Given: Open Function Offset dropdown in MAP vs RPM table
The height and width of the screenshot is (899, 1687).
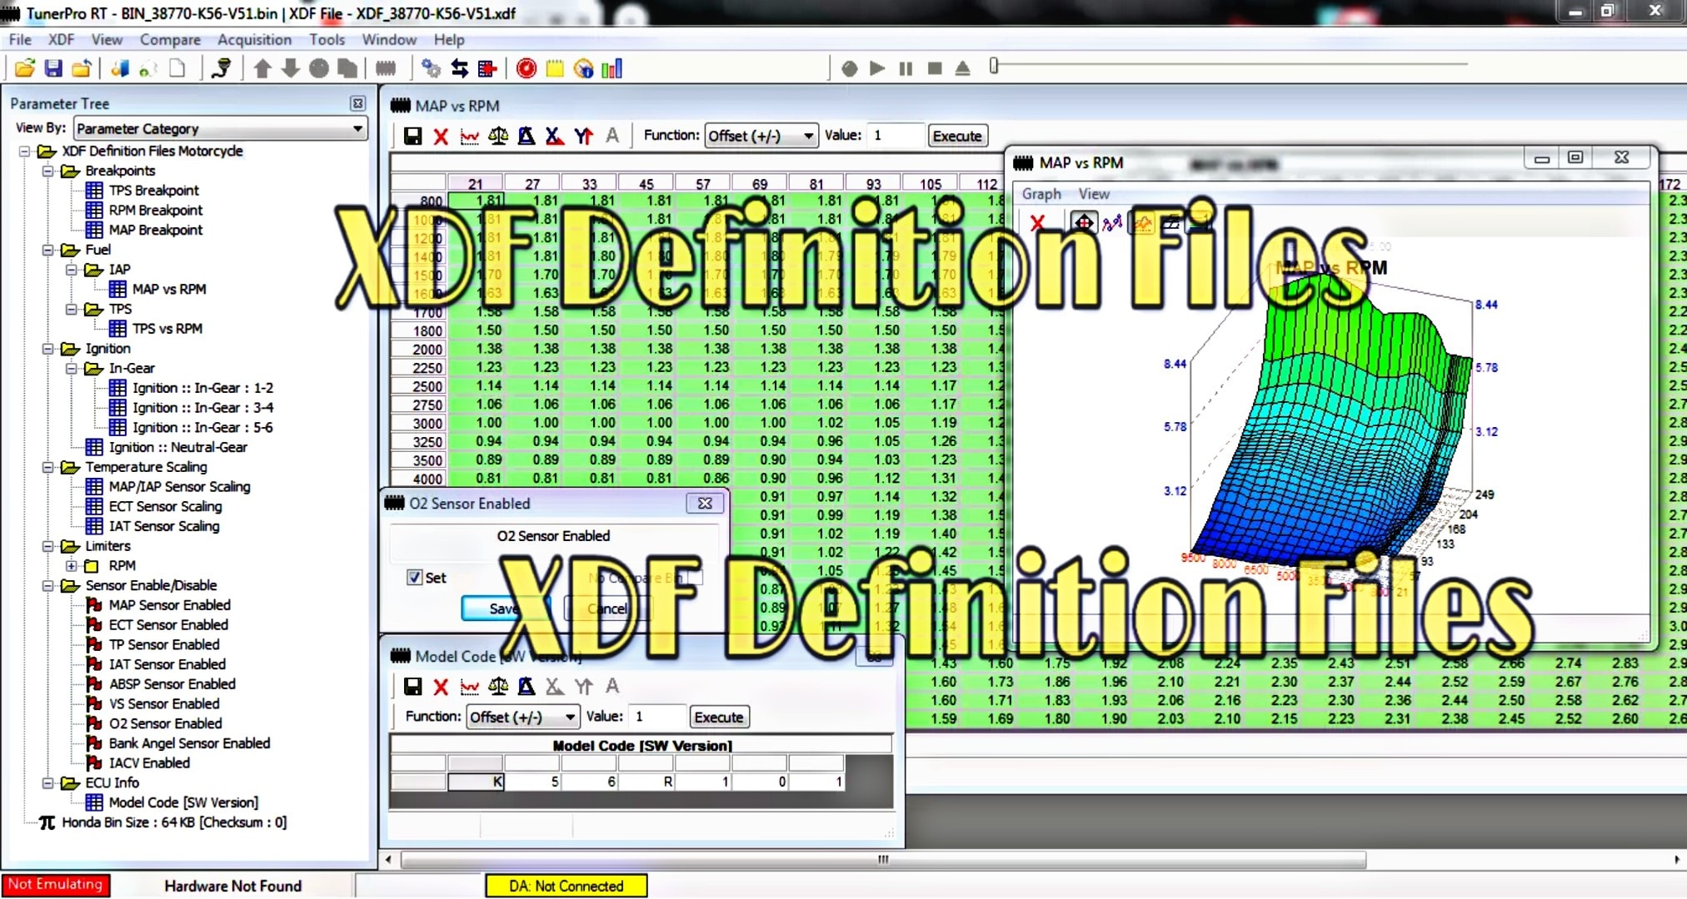Looking at the screenshot, I should [761, 136].
